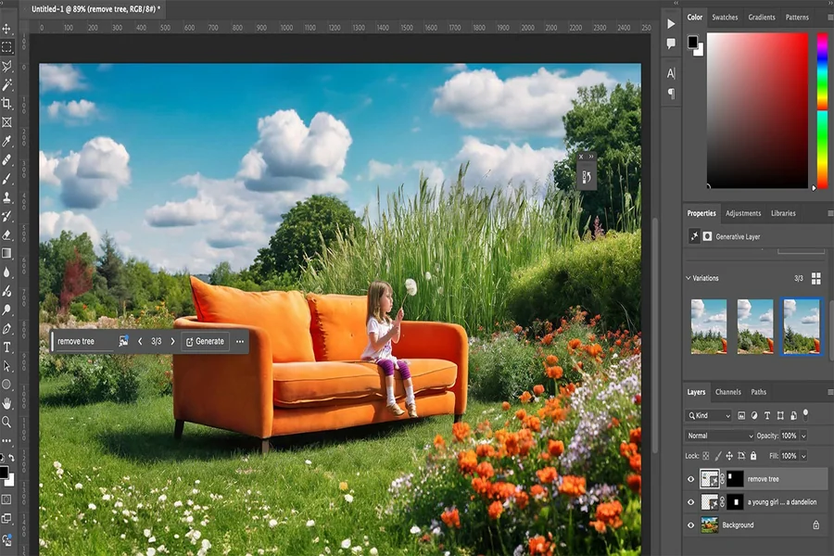
Task: Hide the Background layer
Action: (x=691, y=524)
